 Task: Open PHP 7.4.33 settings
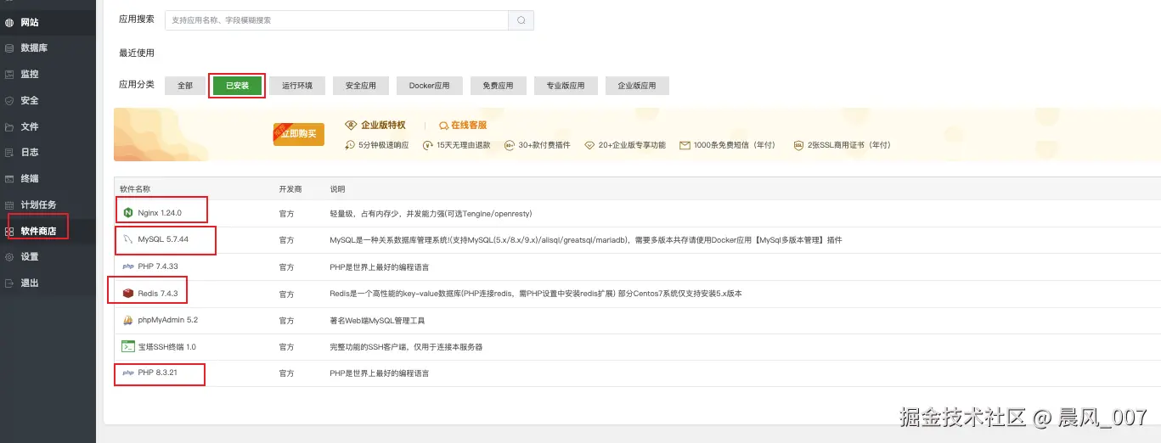tap(158, 266)
